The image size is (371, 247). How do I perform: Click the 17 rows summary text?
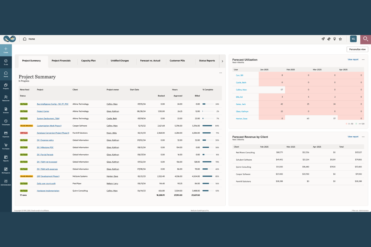coord(23,195)
